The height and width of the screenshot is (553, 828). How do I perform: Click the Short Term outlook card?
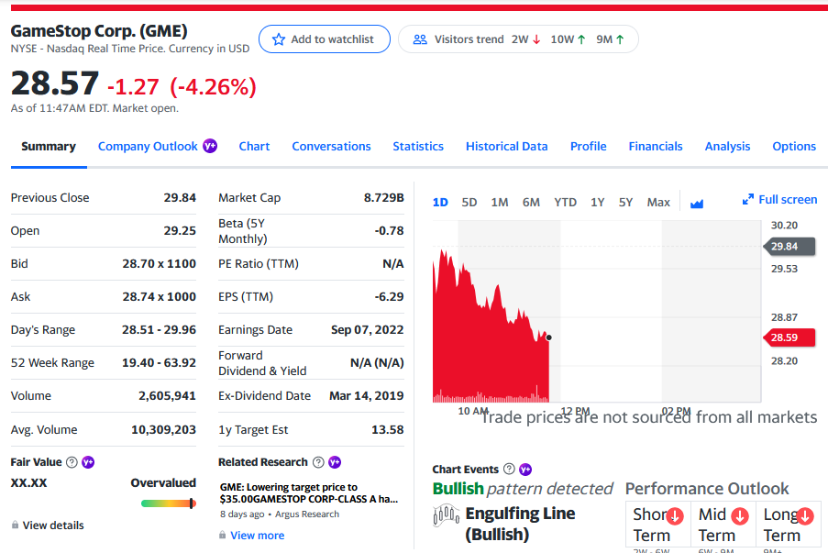[x=658, y=525]
